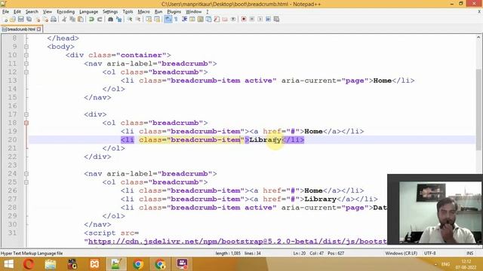The image size is (483, 271).
Task: Open the User Defined Language dialog icon
Action: tap(192, 19)
